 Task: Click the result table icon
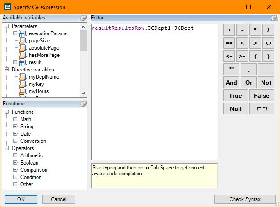click(x=23, y=62)
